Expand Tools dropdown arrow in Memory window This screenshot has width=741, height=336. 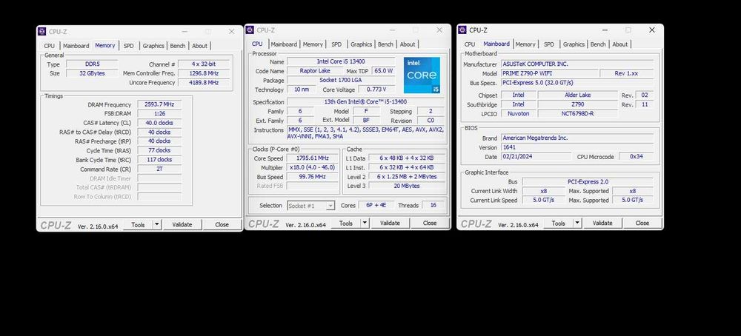157,225
